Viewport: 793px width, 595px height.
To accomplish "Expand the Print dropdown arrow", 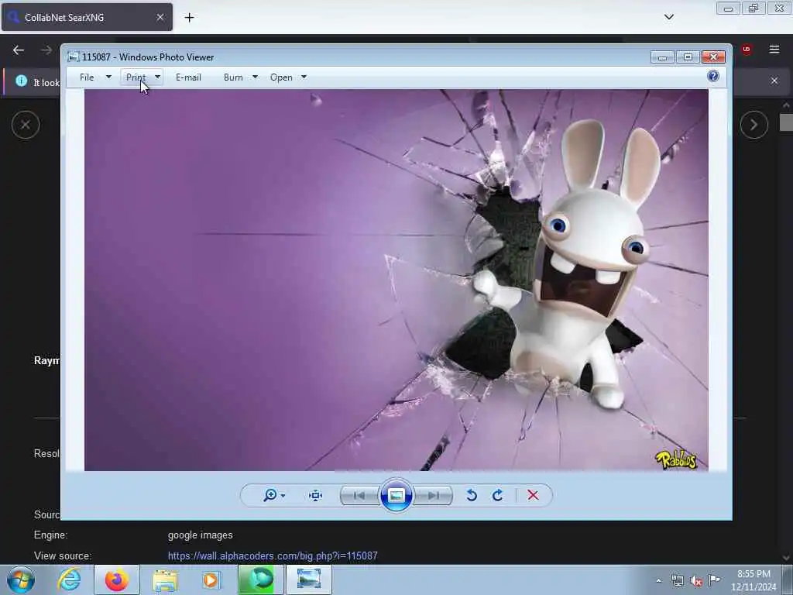I will [157, 77].
